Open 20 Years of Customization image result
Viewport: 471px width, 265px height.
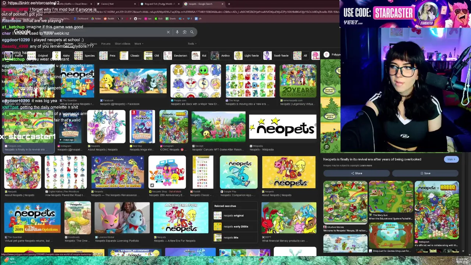point(298,81)
